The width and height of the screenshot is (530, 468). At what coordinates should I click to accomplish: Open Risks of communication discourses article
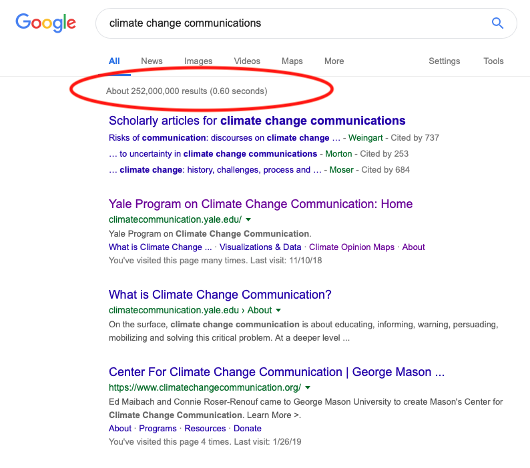pos(224,138)
